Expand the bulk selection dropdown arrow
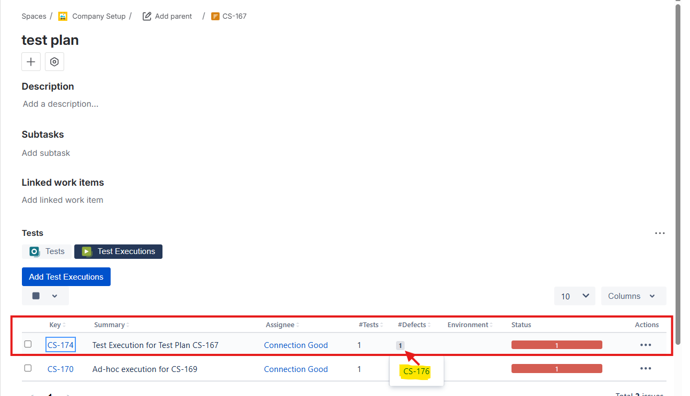This screenshot has height=396, width=690. [x=54, y=296]
